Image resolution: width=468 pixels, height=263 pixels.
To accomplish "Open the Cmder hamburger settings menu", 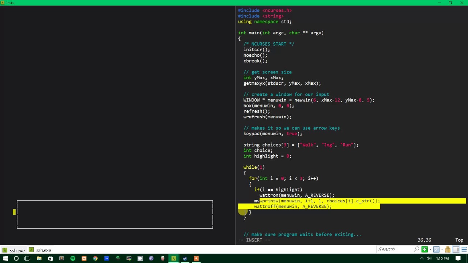I will pyautogui.click(x=464, y=249).
